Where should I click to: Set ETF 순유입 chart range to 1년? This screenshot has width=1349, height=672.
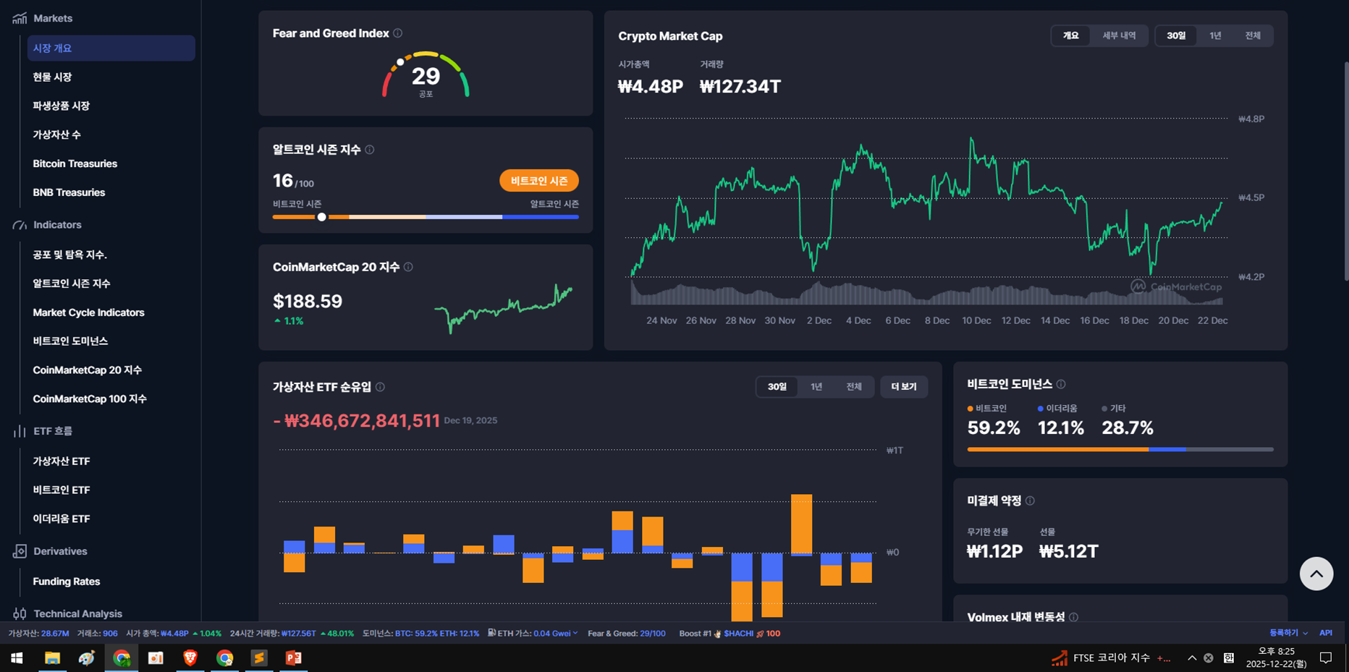816,387
